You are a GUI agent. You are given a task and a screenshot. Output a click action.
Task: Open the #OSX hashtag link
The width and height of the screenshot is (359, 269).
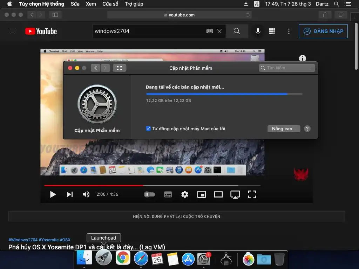65,240
